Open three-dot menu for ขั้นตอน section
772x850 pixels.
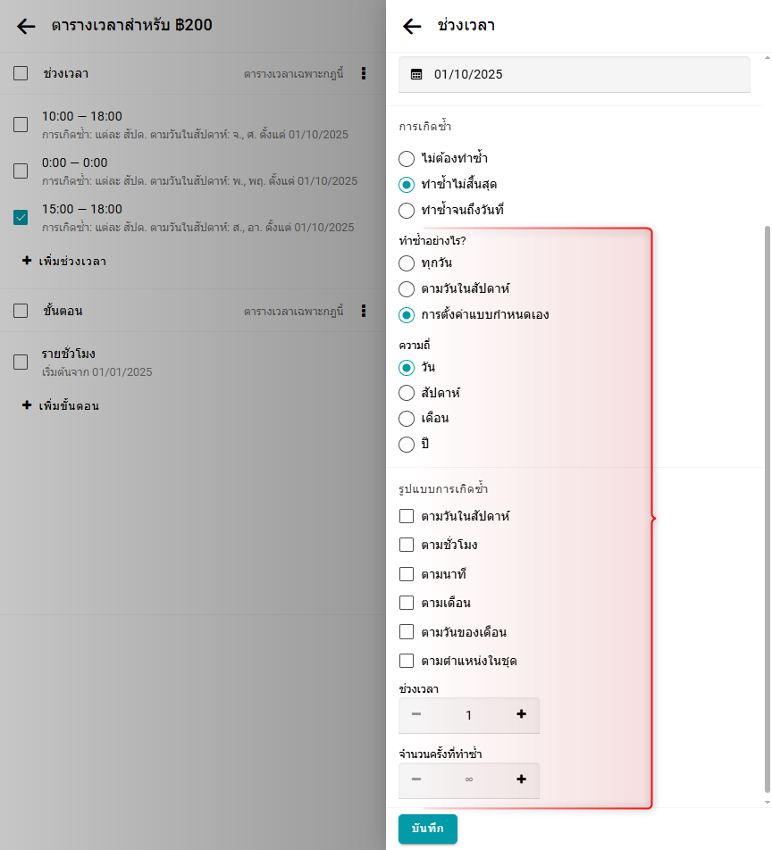coord(364,311)
